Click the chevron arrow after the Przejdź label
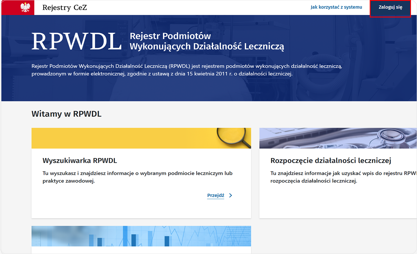 pos(231,195)
